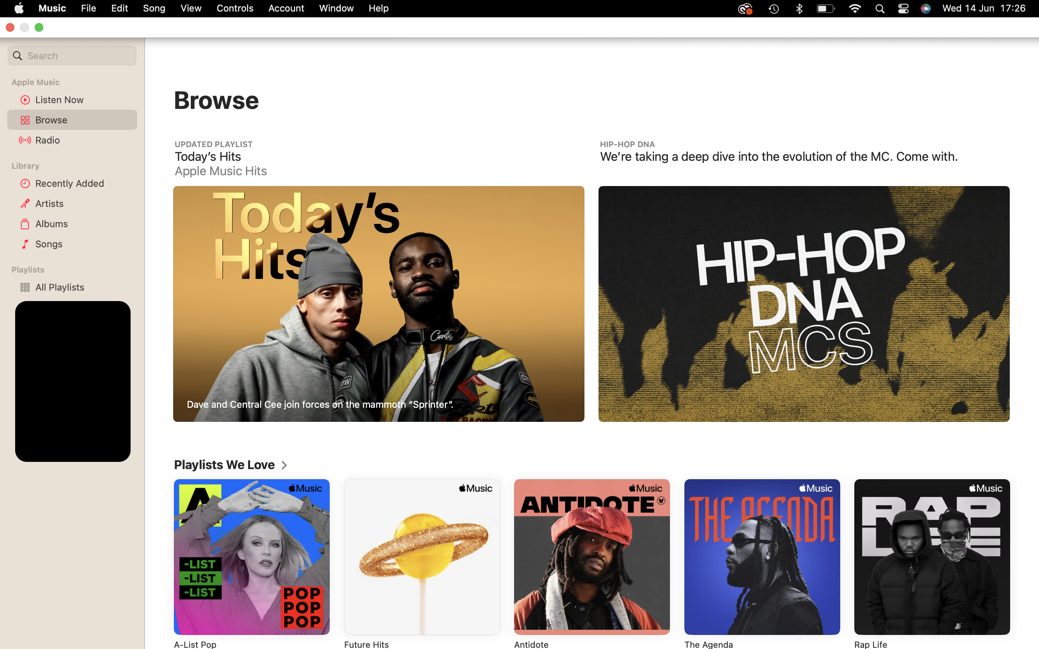Open Today's Hits featured artwork

(379, 304)
